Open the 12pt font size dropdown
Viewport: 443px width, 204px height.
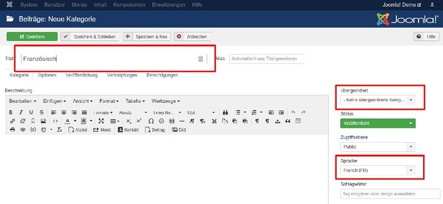click(201, 112)
